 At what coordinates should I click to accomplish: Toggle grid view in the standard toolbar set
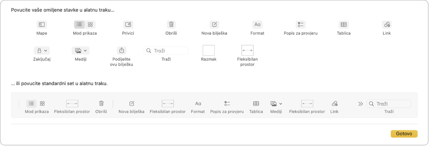42,104
